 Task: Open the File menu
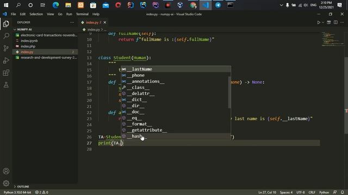pos(13,14)
